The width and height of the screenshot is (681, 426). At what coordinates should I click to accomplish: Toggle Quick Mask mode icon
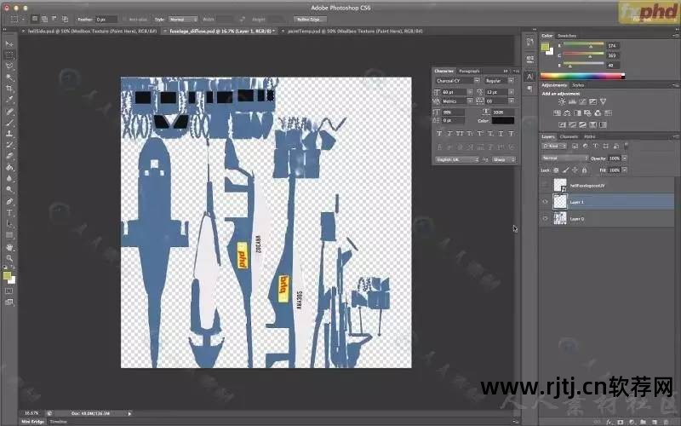[9, 291]
